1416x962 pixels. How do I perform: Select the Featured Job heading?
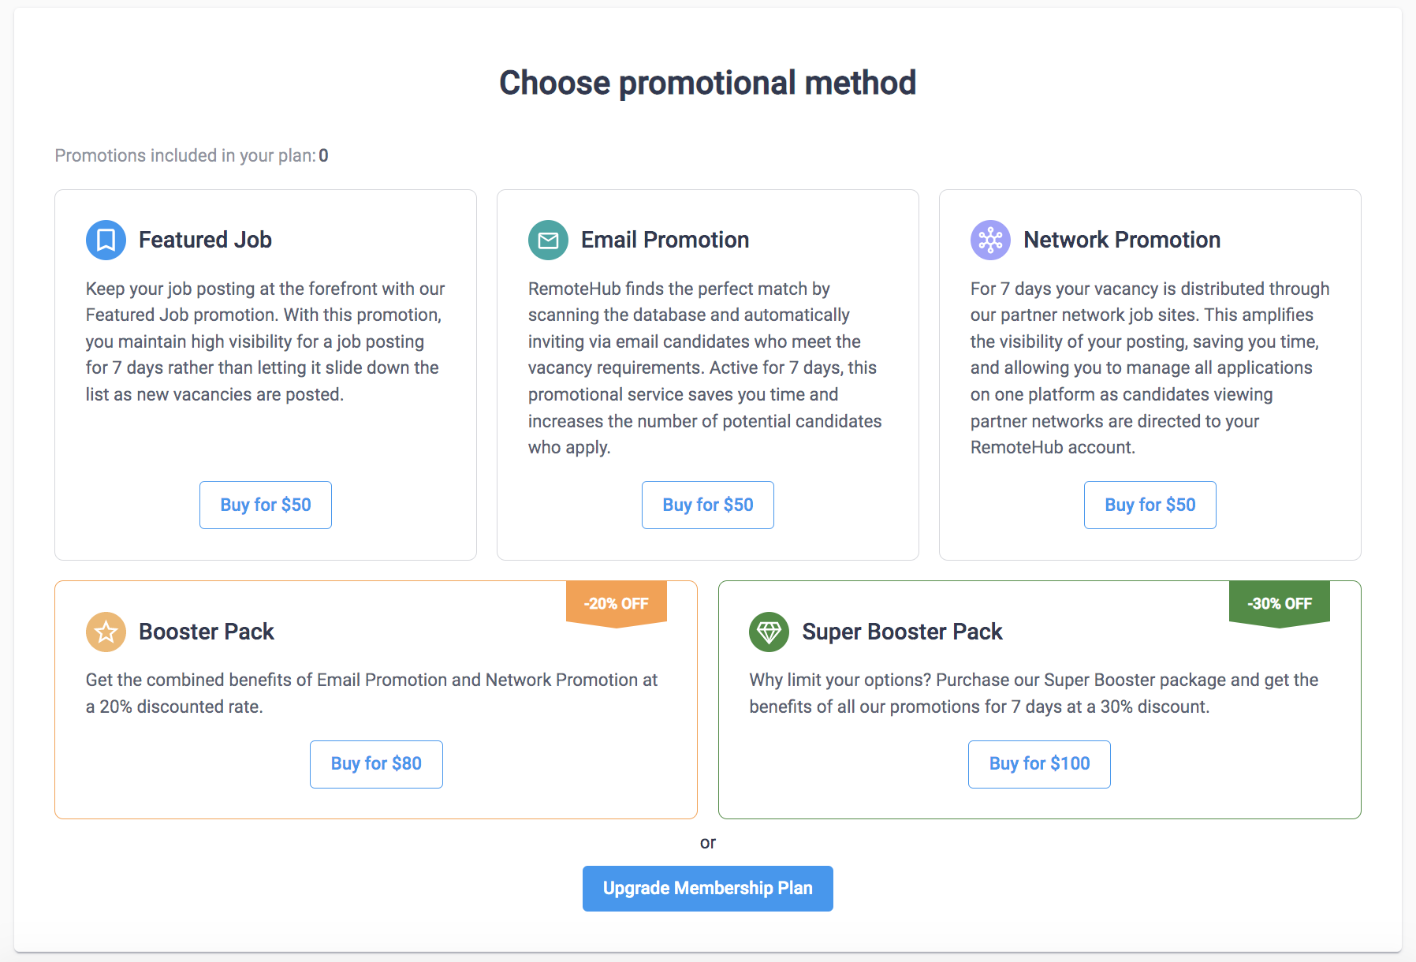click(x=205, y=240)
